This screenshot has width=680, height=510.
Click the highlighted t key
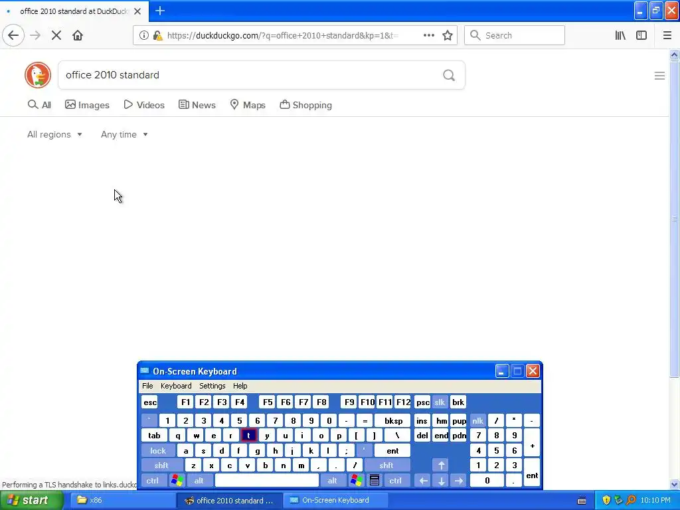(x=248, y=436)
